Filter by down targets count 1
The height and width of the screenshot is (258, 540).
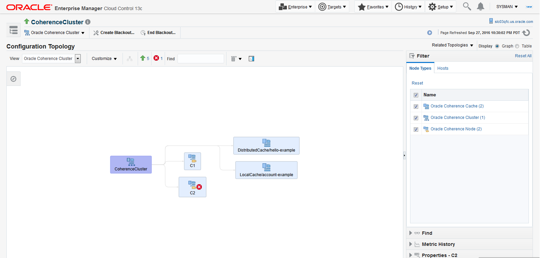point(158,58)
